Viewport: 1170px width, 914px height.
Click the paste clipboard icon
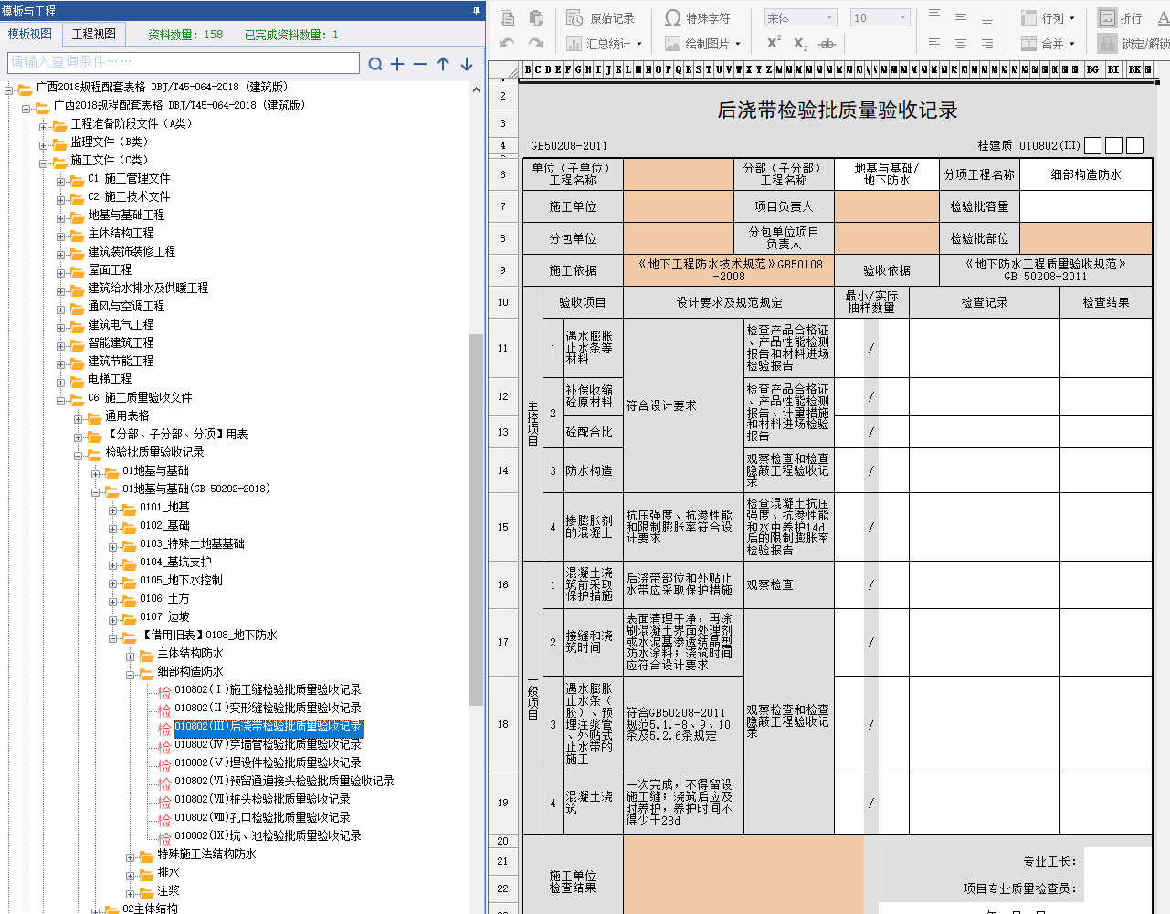click(536, 18)
